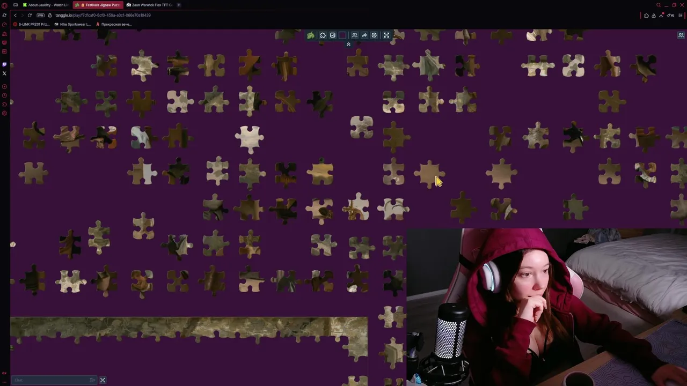Reload the page
This screenshot has height=386, width=687.
[x=30, y=15]
